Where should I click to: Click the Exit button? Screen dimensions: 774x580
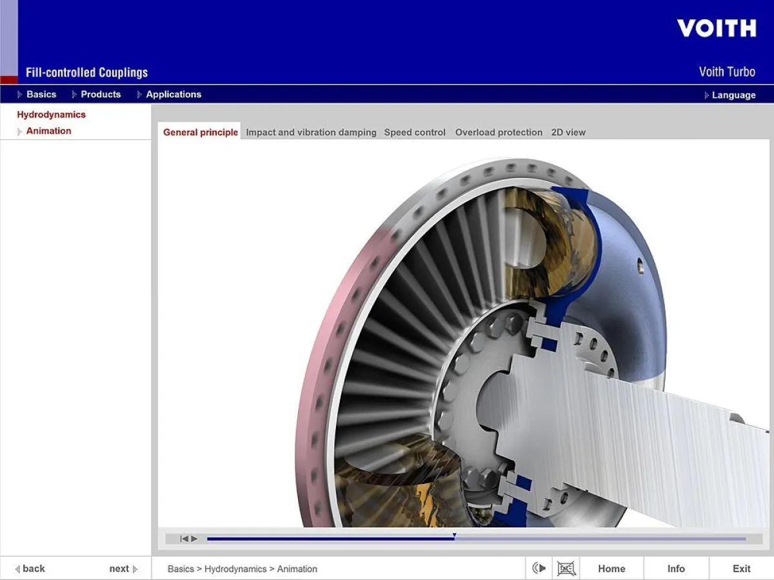point(741,568)
